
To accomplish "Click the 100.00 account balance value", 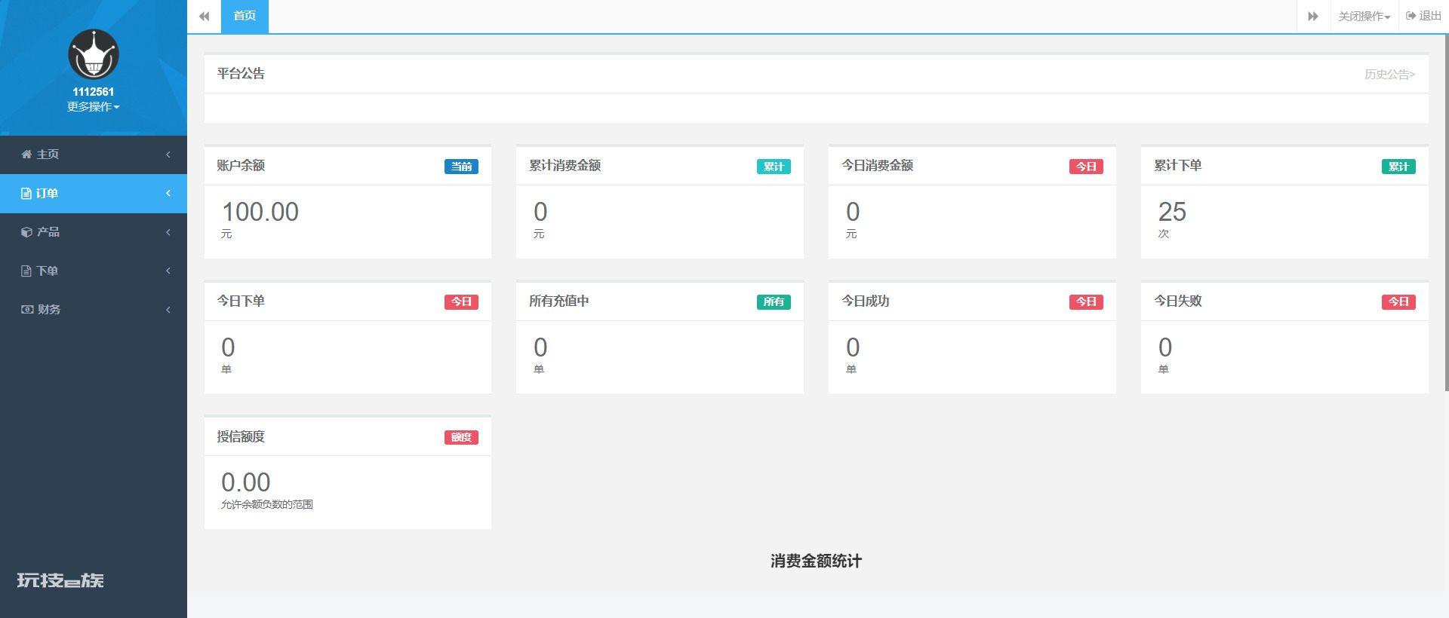I will click(x=260, y=212).
